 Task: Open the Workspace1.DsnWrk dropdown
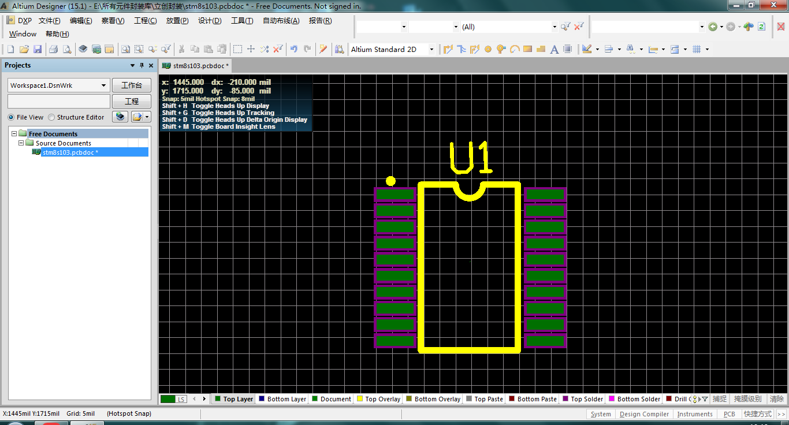pyautogui.click(x=104, y=85)
